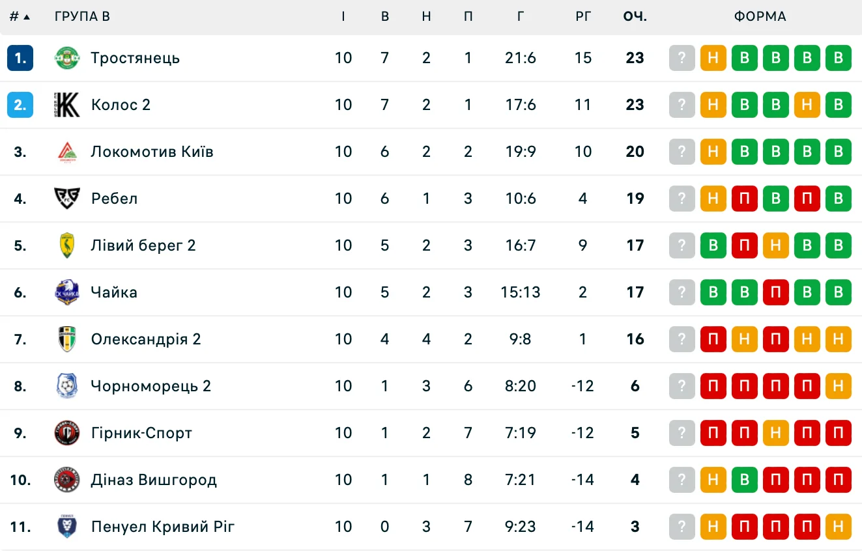Click Чайка's red П loss form badge

click(x=776, y=292)
